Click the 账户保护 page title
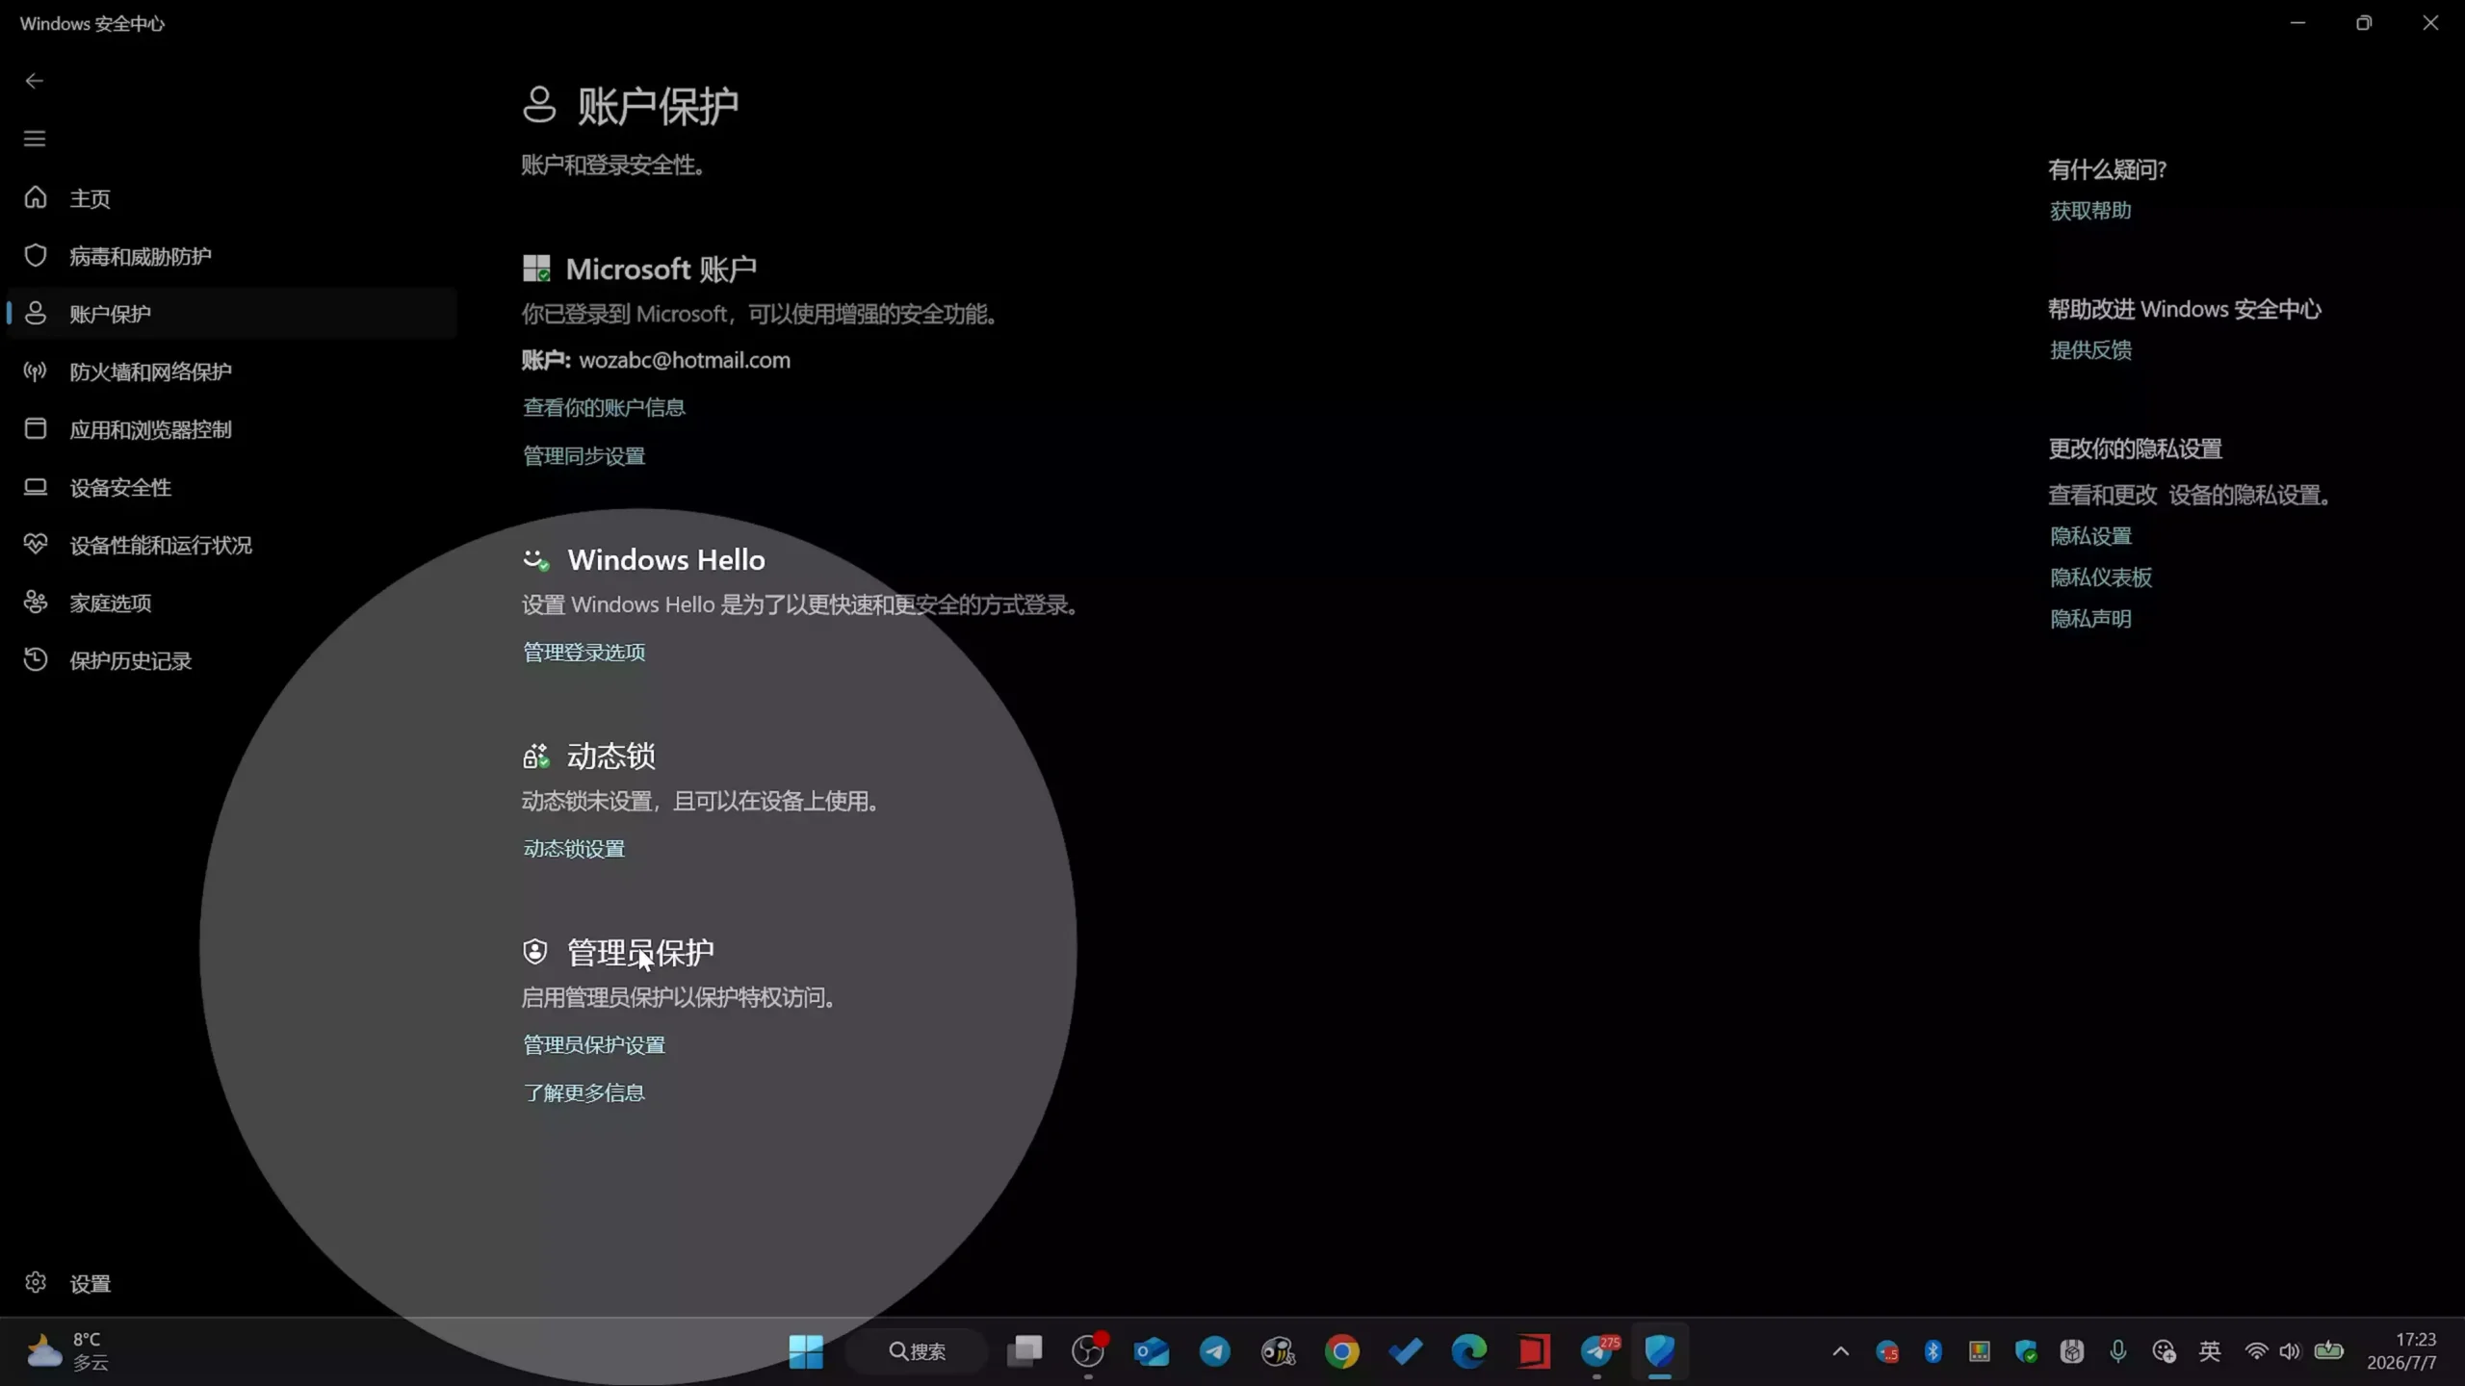This screenshot has width=2465, height=1386. pyautogui.click(x=659, y=106)
